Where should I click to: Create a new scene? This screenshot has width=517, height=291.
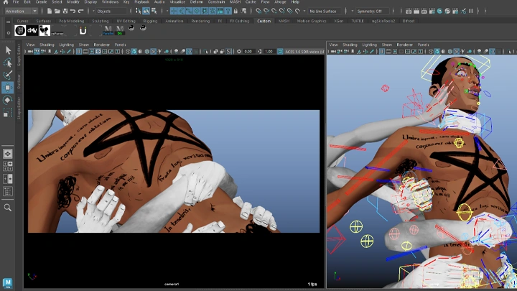(x=50, y=11)
